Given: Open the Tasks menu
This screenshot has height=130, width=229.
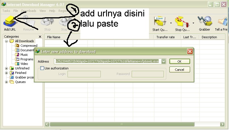Looking at the screenshot, I should 6,11.
